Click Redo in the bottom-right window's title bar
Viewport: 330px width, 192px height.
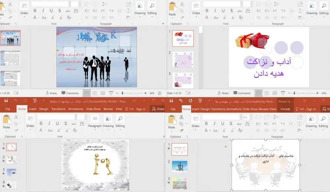coord(190,101)
